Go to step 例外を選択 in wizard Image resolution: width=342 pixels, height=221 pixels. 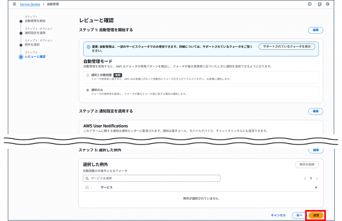[x=32, y=45]
